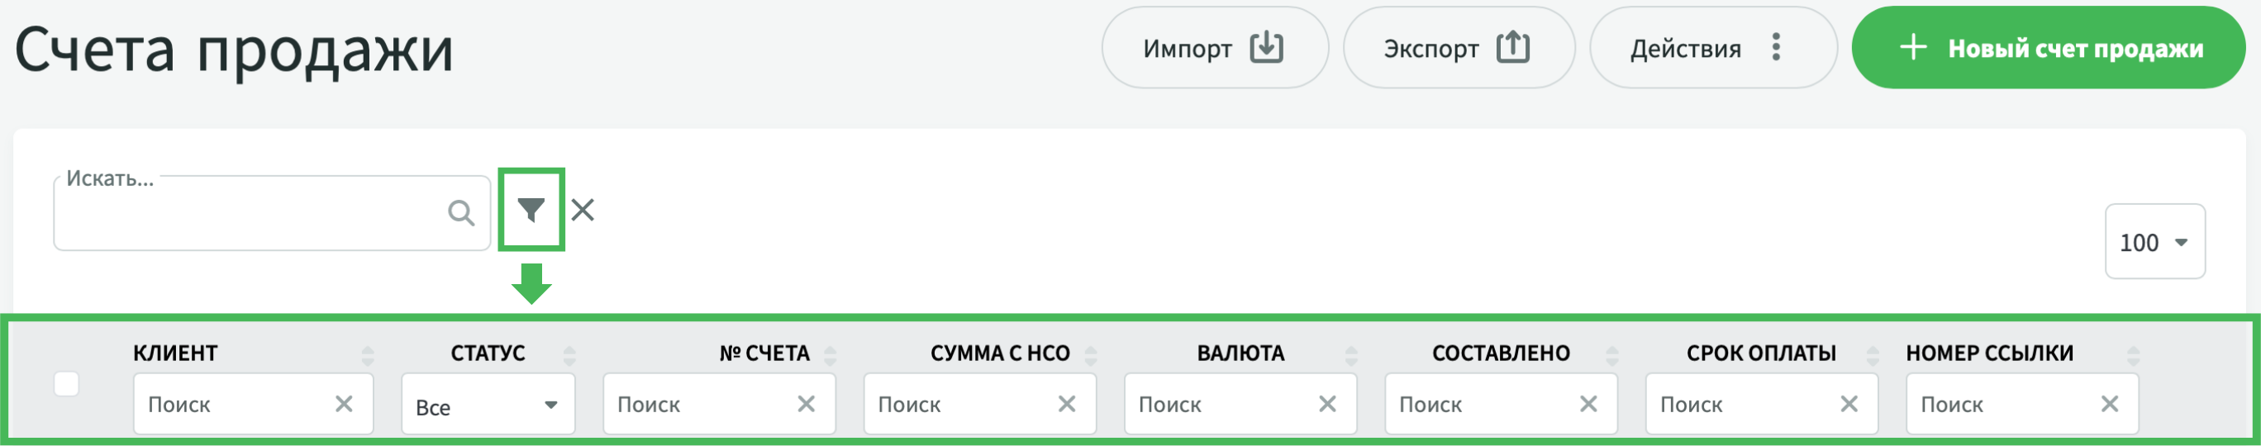This screenshot has width=2261, height=446.
Task: Click the filter funnel icon
Action: 531,210
